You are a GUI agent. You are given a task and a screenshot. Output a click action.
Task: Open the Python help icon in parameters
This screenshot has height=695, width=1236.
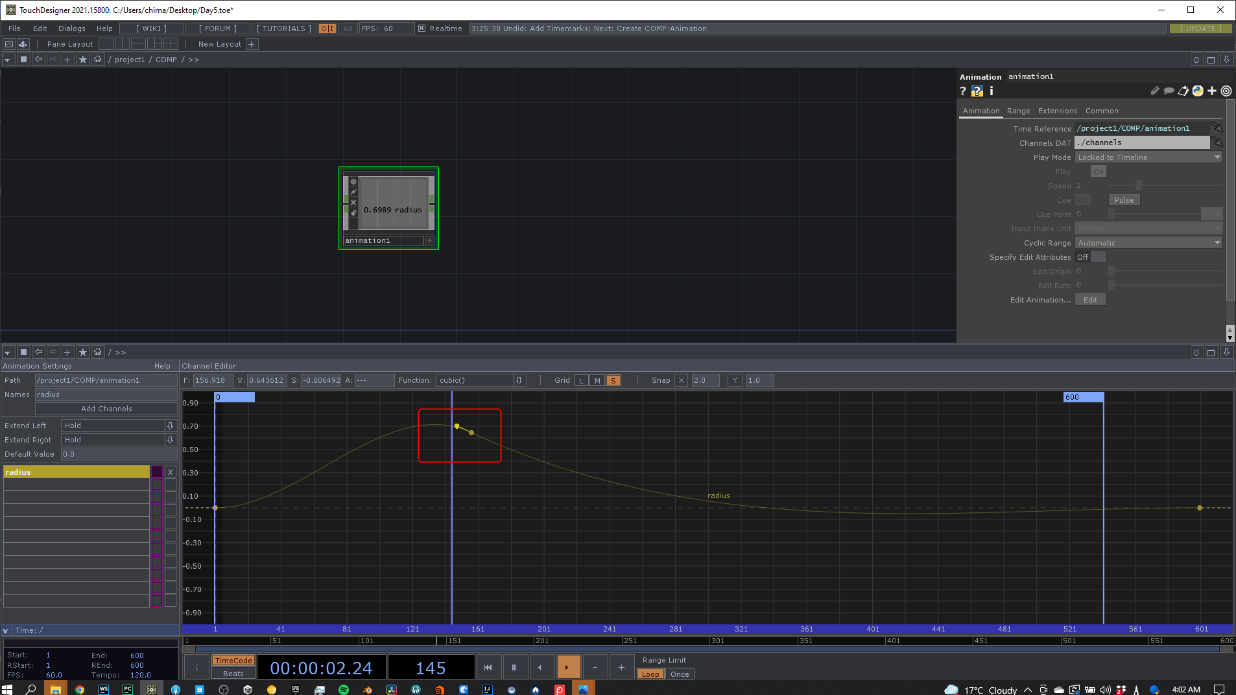pos(977,91)
